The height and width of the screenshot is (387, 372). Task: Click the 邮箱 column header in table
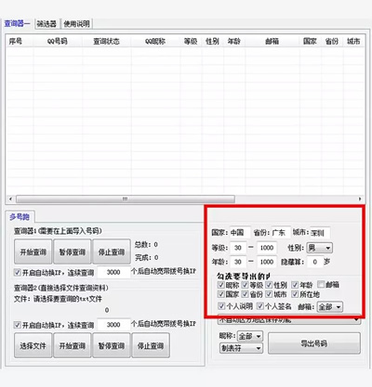[x=272, y=41]
